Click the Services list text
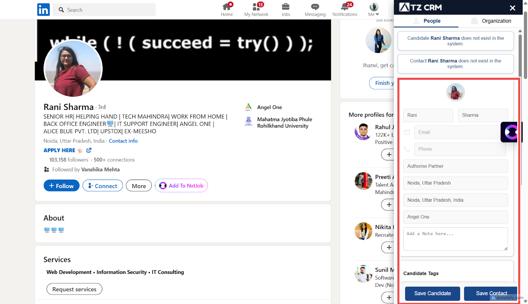The height and width of the screenshot is (304, 528). point(115,272)
